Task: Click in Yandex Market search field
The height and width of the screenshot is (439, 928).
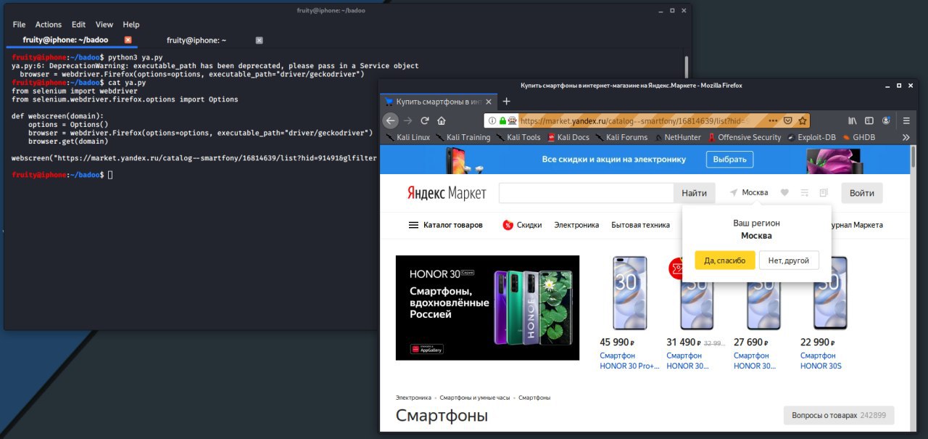Action: (587, 193)
